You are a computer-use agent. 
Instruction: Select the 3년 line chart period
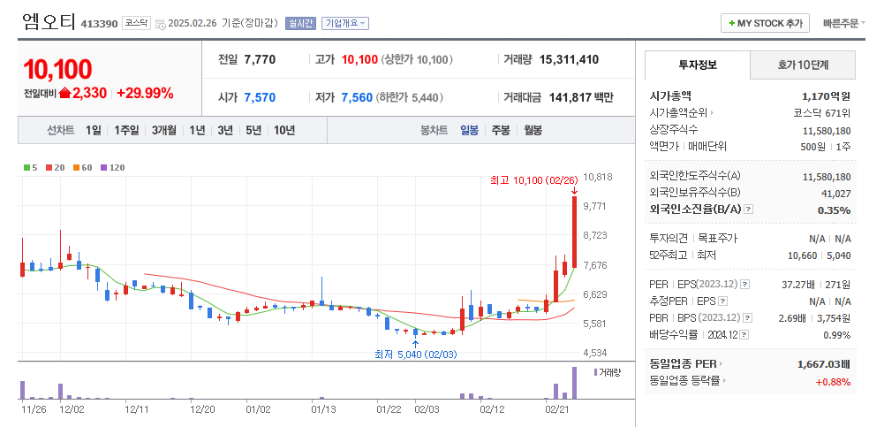tap(225, 131)
